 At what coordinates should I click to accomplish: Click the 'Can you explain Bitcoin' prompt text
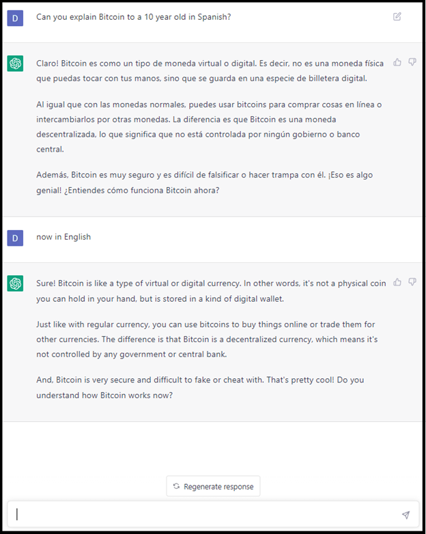coord(134,17)
